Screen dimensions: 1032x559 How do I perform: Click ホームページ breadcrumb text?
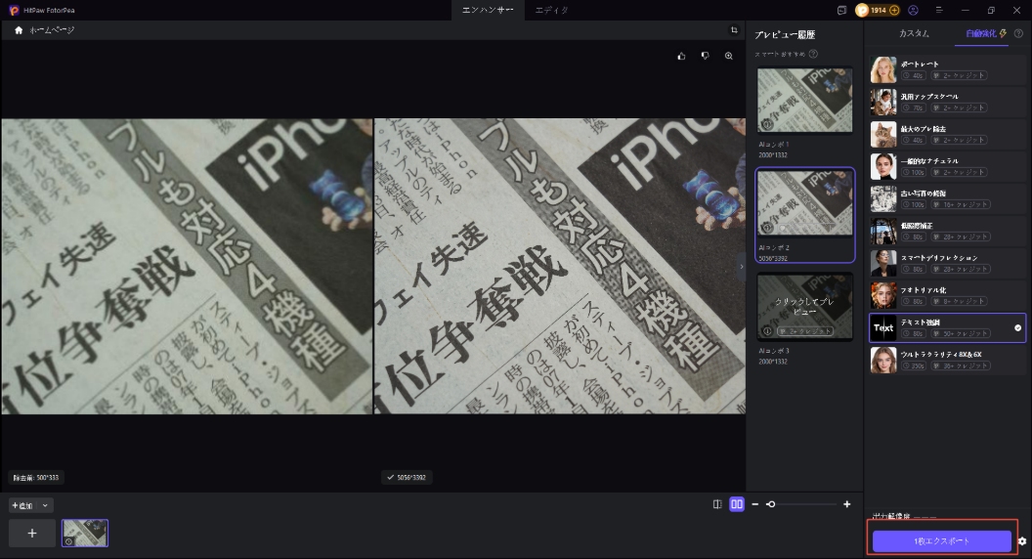pyautogui.click(x=52, y=30)
